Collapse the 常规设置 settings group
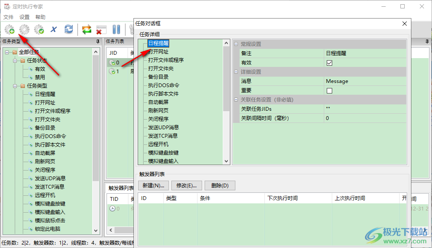The width and height of the screenshot is (432, 248). pos(237,44)
